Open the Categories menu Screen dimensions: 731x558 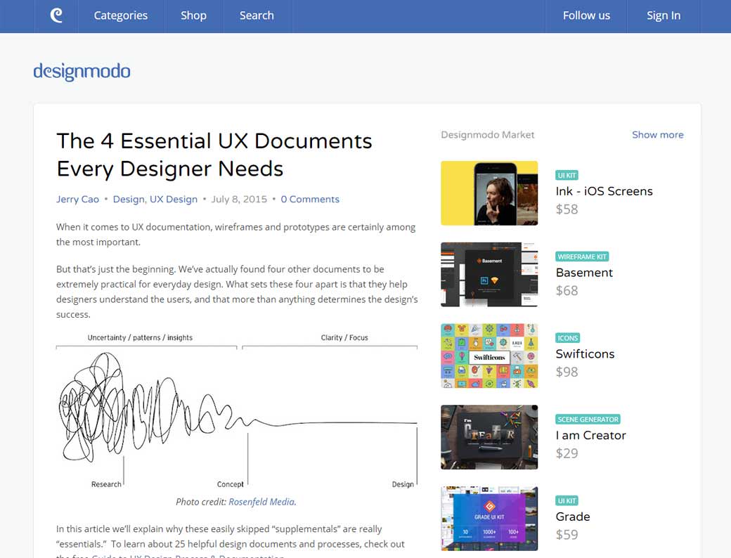point(120,15)
